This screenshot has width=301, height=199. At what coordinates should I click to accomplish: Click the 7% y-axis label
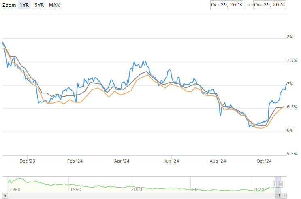click(x=290, y=84)
